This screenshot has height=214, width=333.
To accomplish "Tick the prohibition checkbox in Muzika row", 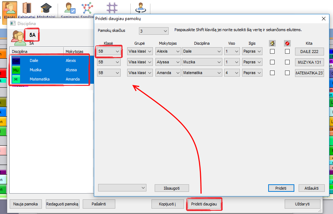I will point(287,62).
